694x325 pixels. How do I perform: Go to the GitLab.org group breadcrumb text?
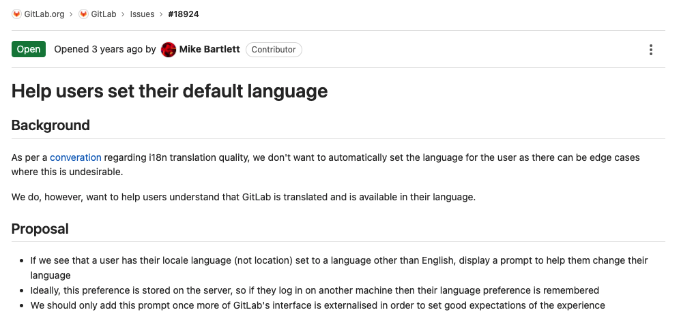pyautogui.click(x=45, y=14)
